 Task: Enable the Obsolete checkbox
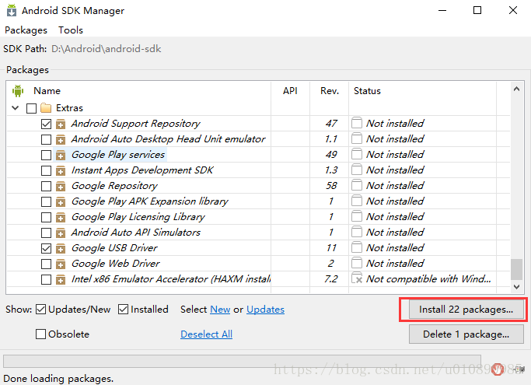(x=41, y=334)
